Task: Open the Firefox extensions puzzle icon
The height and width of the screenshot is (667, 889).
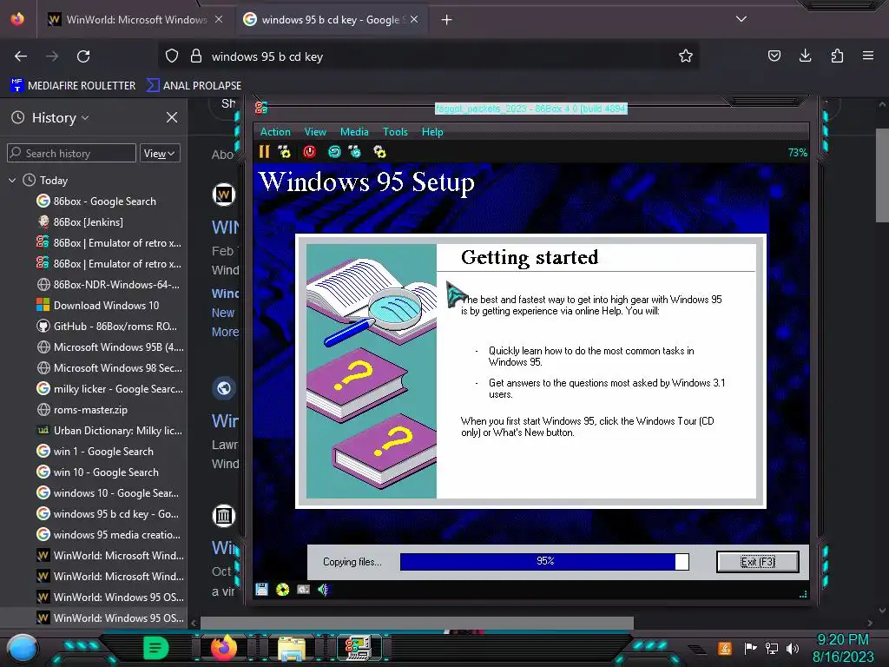Action: [837, 56]
